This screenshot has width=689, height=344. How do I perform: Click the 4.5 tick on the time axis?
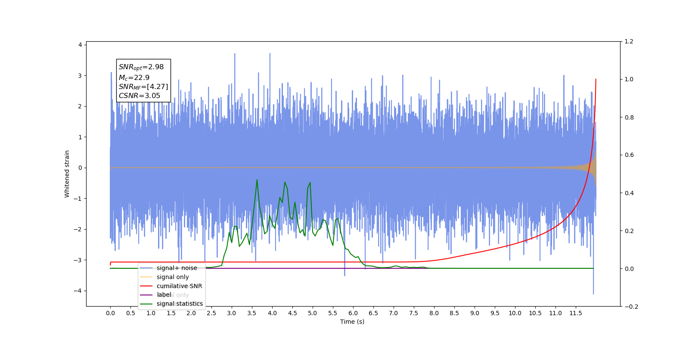(x=292, y=313)
